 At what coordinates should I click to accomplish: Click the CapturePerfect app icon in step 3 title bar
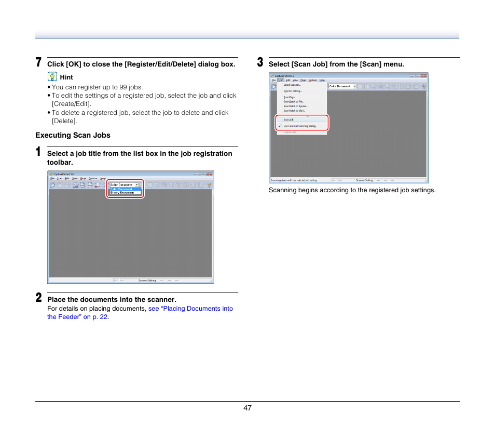(272, 76)
